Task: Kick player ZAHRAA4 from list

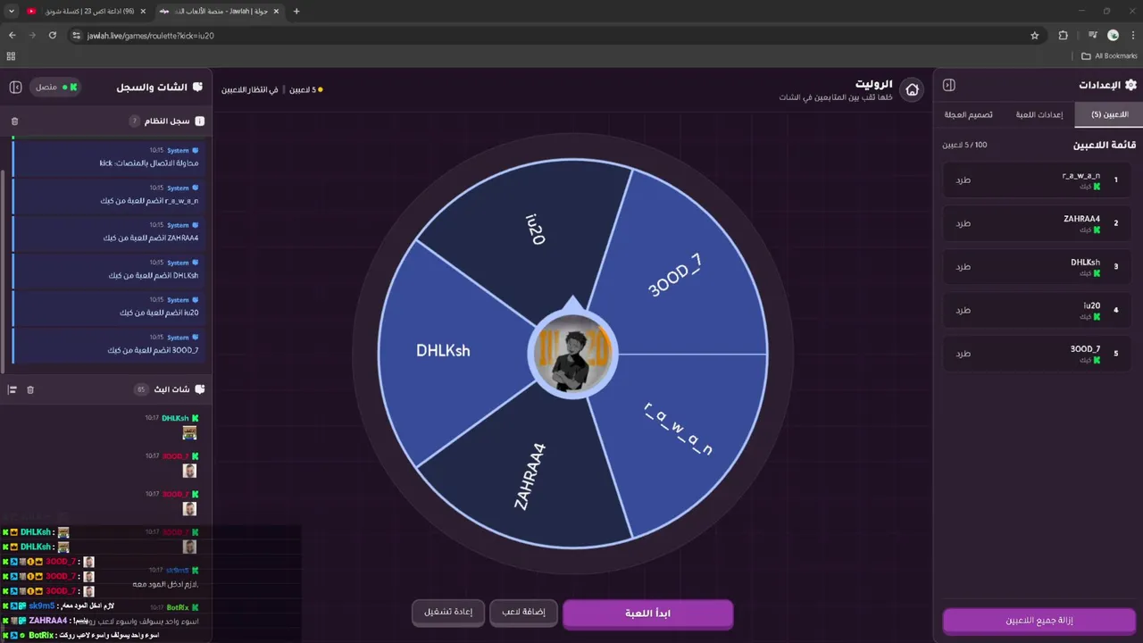Action: [963, 223]
